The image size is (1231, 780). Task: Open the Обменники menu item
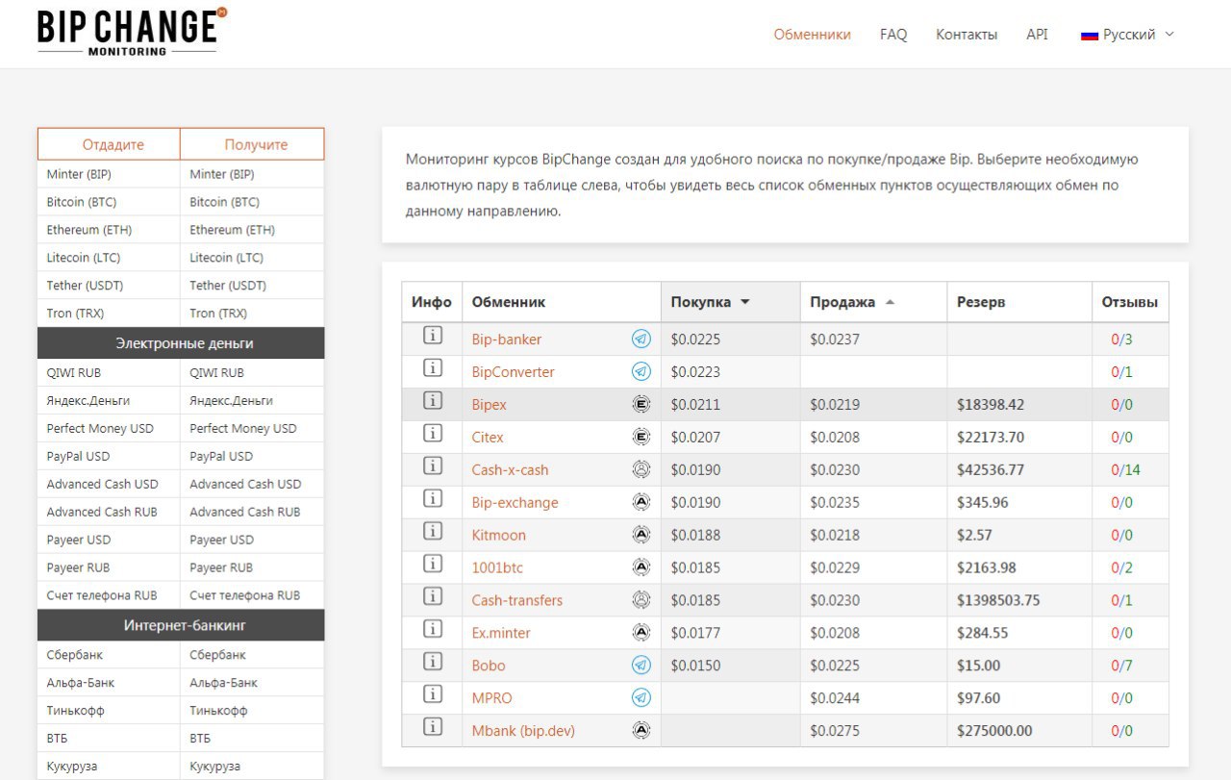pyautogui.click(x=813, y=34)
